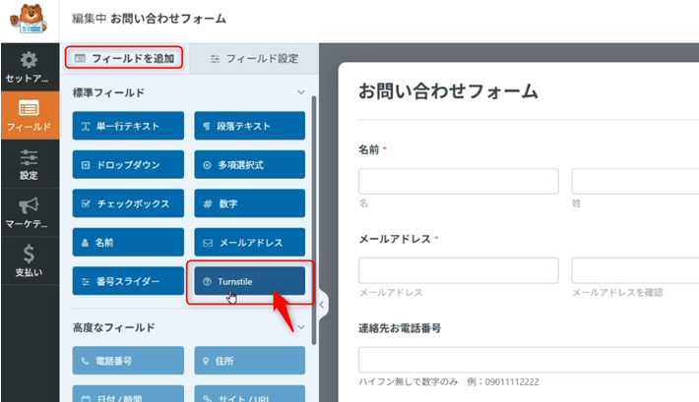Image resolution: width=699 pixels, height=402 pixels.
Task: Add 日付 / 時間 field
Action: tap(128, 394)
